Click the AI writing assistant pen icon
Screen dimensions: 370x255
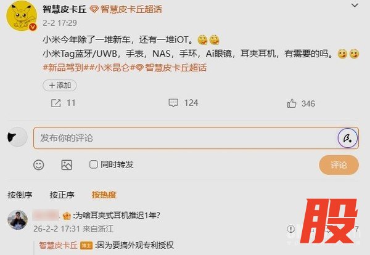pos(347,138)
